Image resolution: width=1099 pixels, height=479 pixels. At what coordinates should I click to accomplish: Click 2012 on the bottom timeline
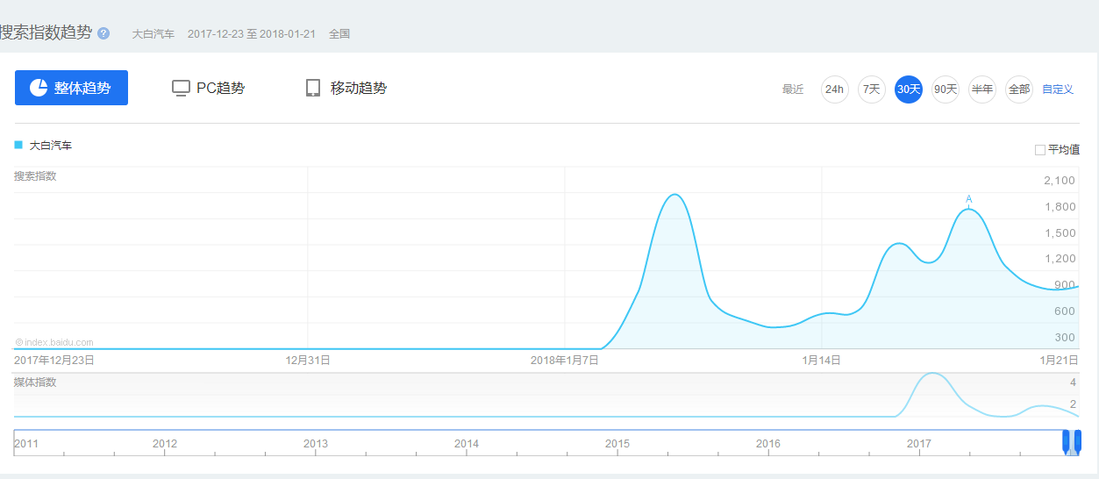pyautogui.click(x=165, y=444)
